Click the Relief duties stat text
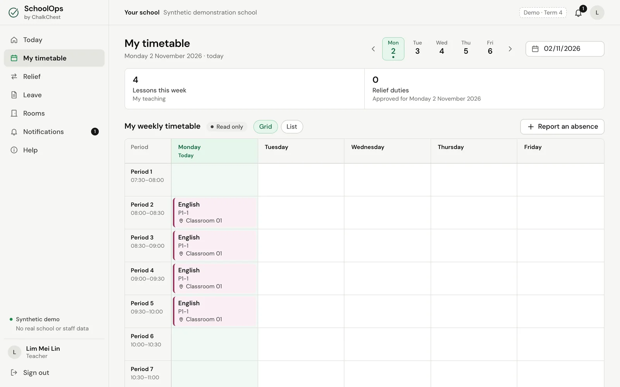The height and width of the screenshot is (387, 620). click(x=391, y=90)
